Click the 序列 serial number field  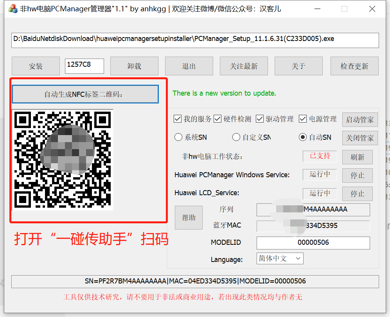coord(313,210)
